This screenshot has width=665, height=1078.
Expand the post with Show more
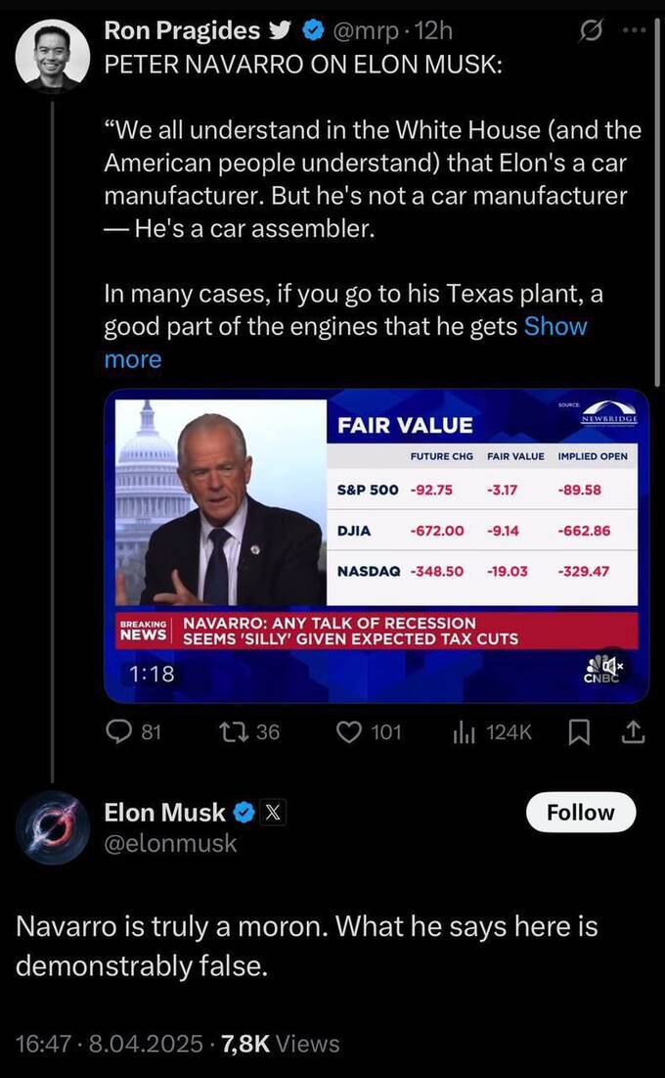(x=345, y=343)
